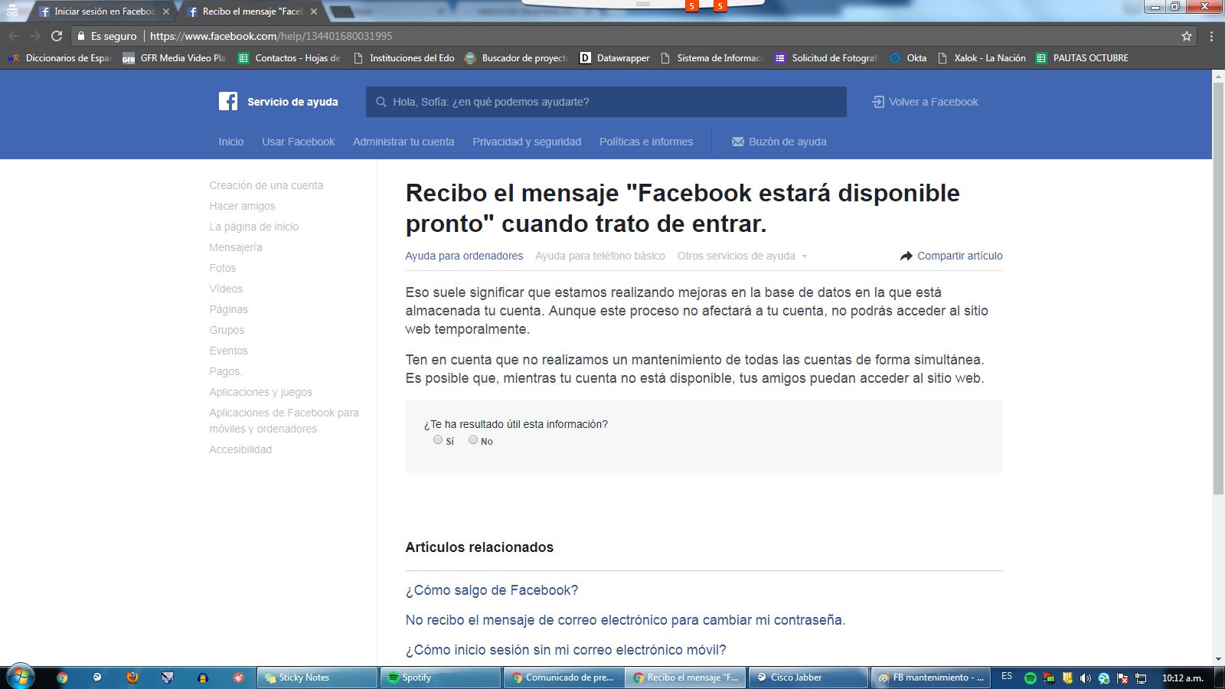Click the Volver a Facebook link
1225x689 pixels.
pyautogui.click(x=925, y=102)
